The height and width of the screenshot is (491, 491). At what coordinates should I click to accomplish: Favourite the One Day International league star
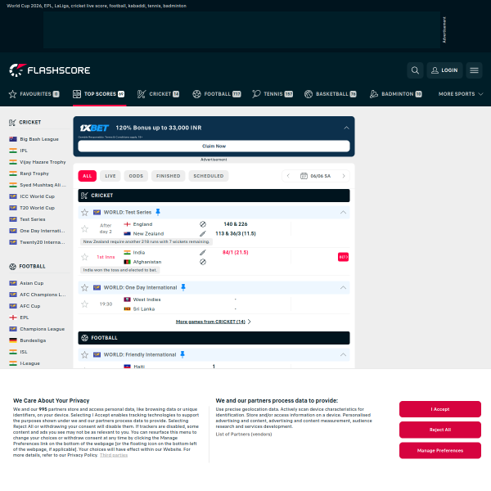(x=84, y=287)
